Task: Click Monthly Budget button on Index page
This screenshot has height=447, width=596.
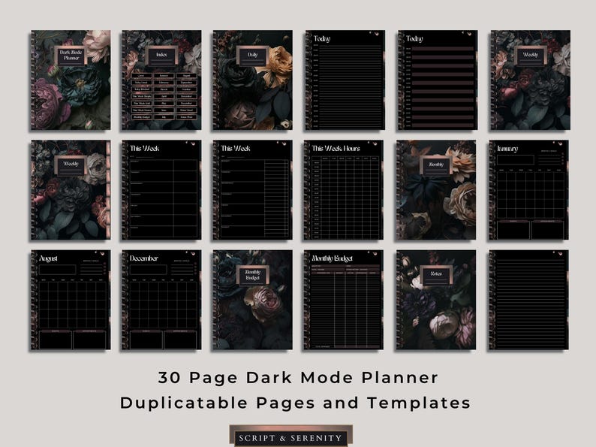Action: 141,117
